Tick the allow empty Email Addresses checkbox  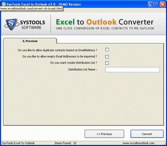107,57
